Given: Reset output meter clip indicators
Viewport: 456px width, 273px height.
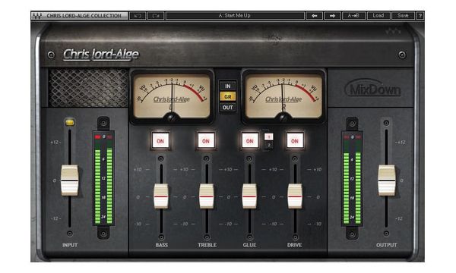Looking at the screenshot, I should (352, 136).
